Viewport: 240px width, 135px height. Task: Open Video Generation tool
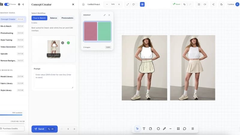(x=12, y=47)
